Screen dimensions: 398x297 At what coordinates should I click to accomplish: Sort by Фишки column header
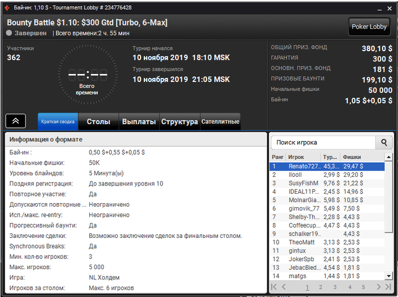(363, 157)
